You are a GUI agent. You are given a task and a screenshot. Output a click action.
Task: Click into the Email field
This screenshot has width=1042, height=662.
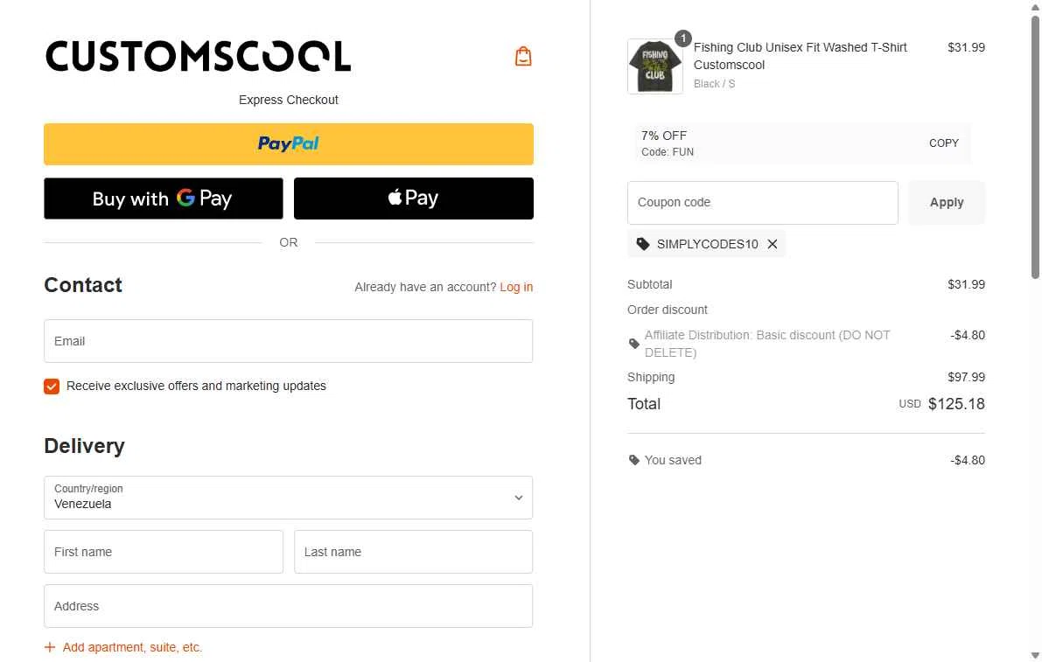289,341
